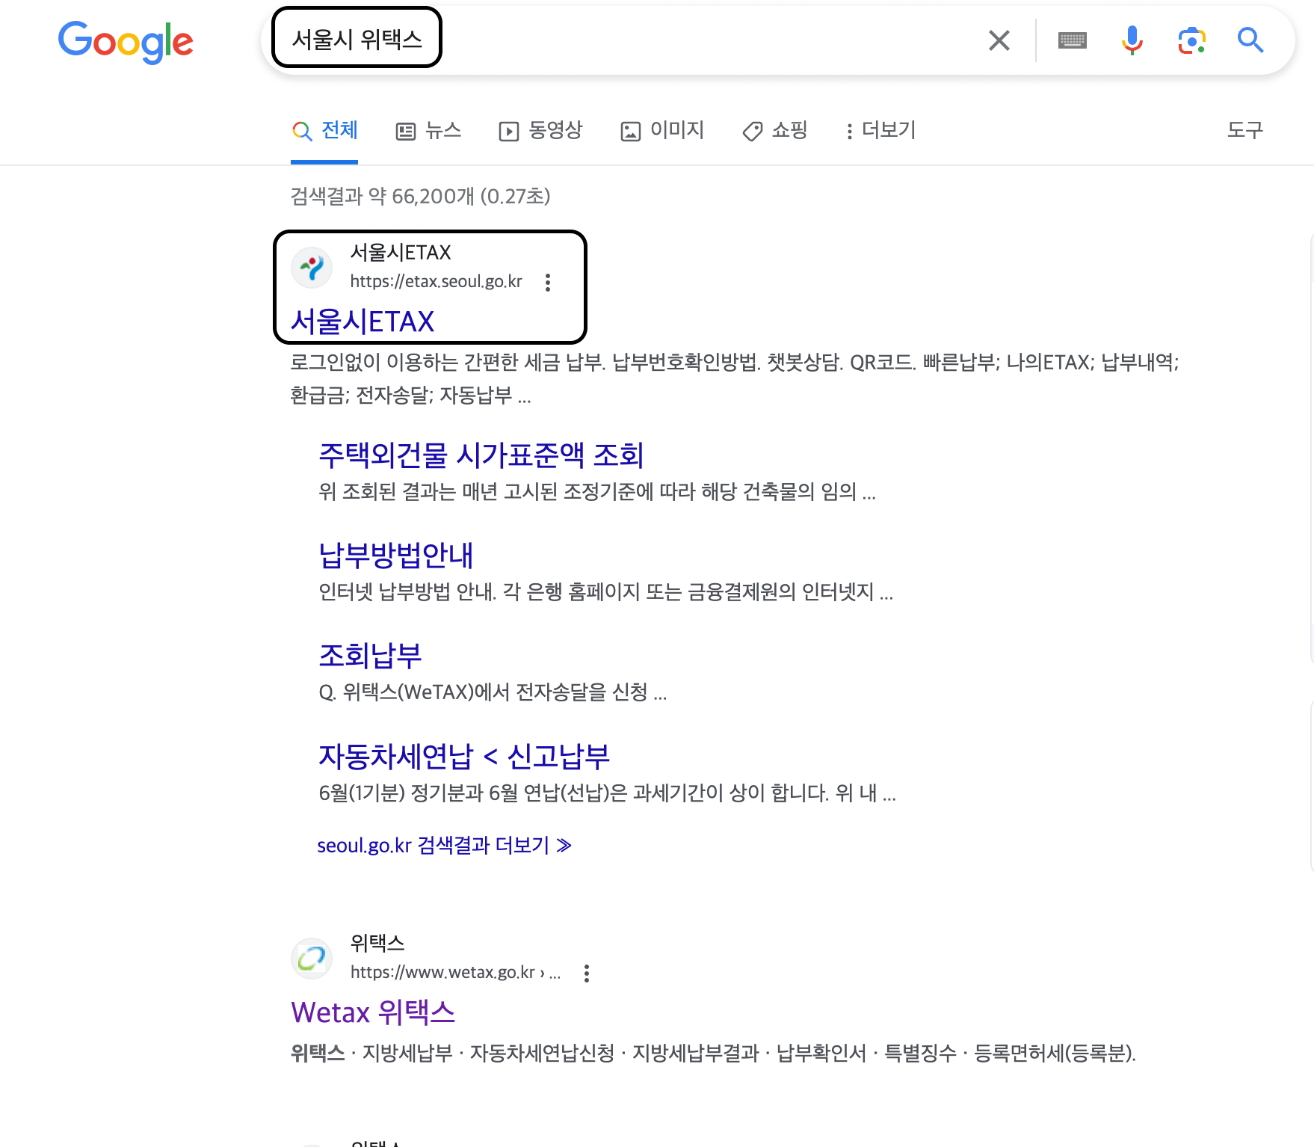Click the 검색결과 약 66,200개 result count

[x=421, y=197]
